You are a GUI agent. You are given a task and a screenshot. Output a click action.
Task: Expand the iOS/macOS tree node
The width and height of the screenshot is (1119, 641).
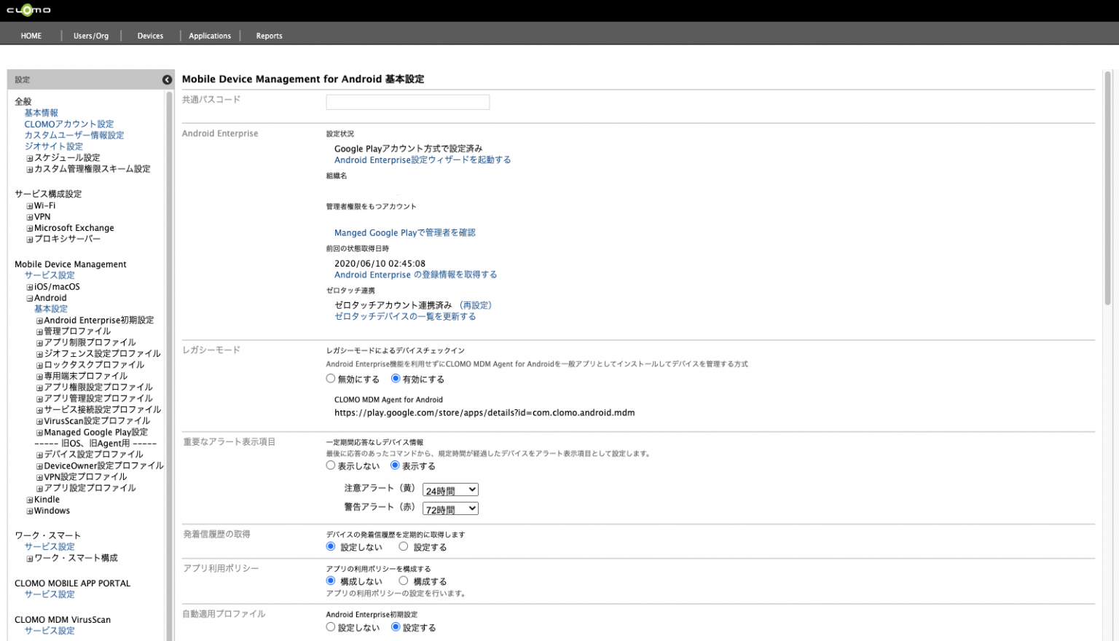click(30, 287)
